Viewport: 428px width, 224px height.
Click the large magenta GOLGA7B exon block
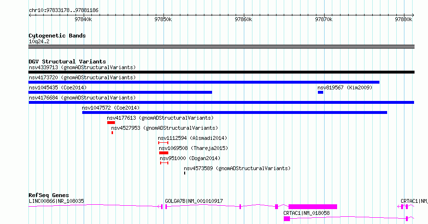pos(313,207)
